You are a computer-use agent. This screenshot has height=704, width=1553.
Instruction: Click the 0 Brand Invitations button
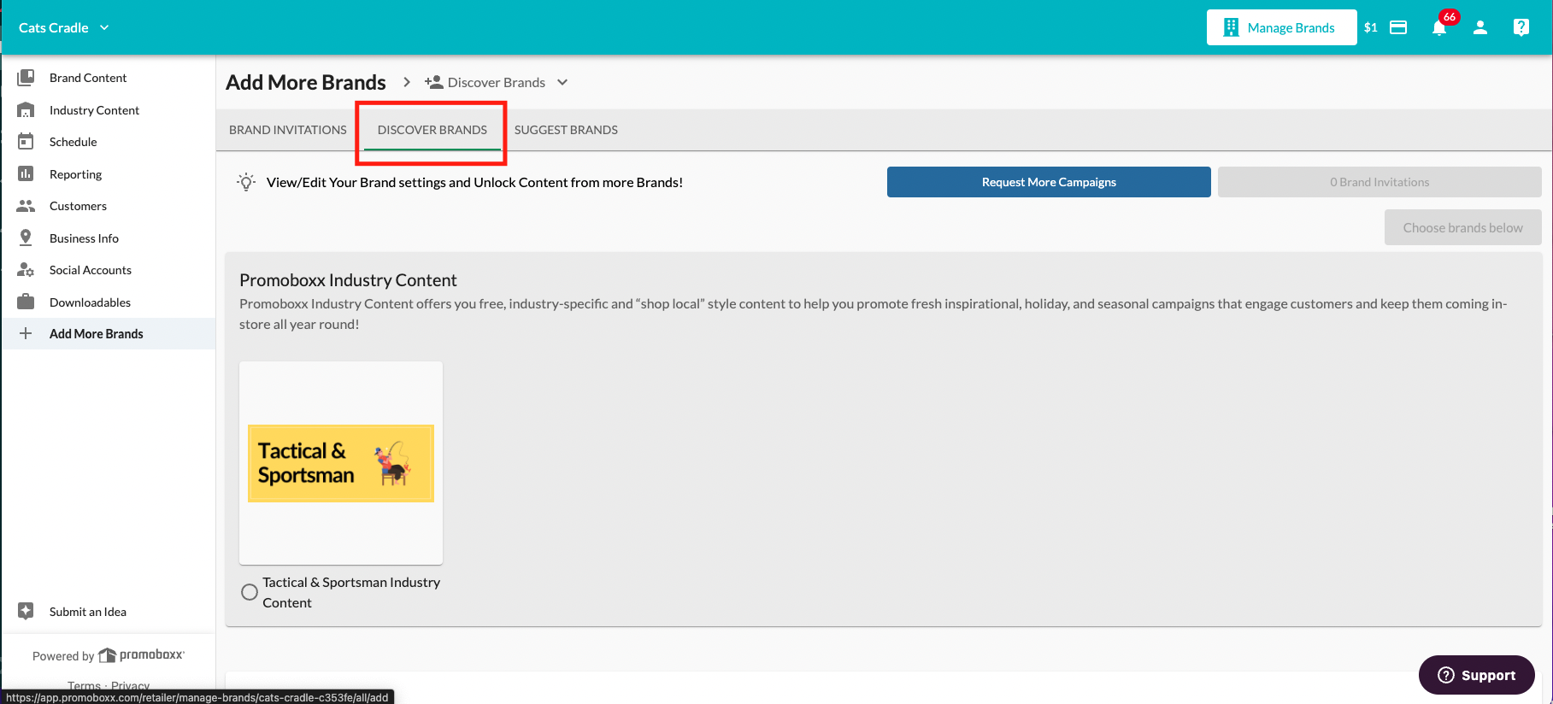click(1379, 182)
